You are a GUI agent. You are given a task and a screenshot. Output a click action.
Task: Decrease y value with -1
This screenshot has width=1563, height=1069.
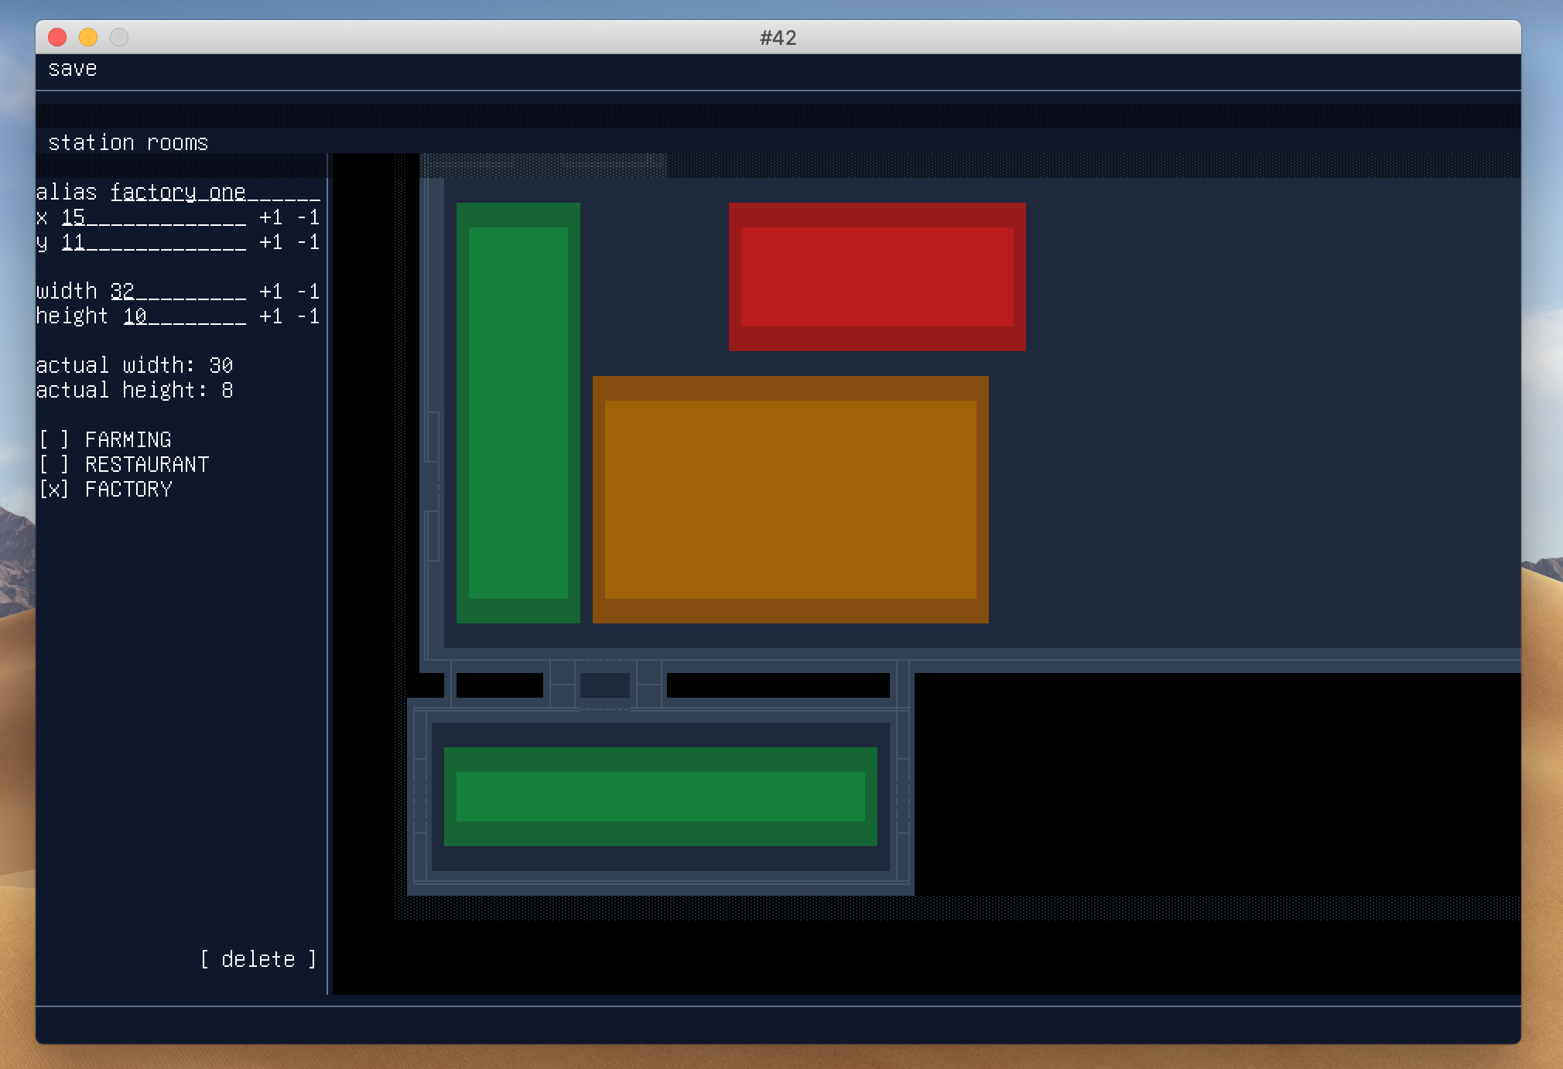308,242
